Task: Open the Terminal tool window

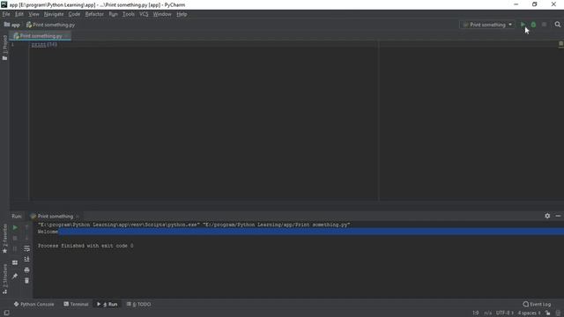Action: click(76, 304)
